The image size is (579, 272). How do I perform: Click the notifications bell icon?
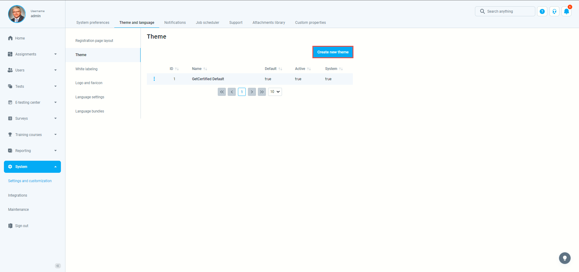coord(566,11)
